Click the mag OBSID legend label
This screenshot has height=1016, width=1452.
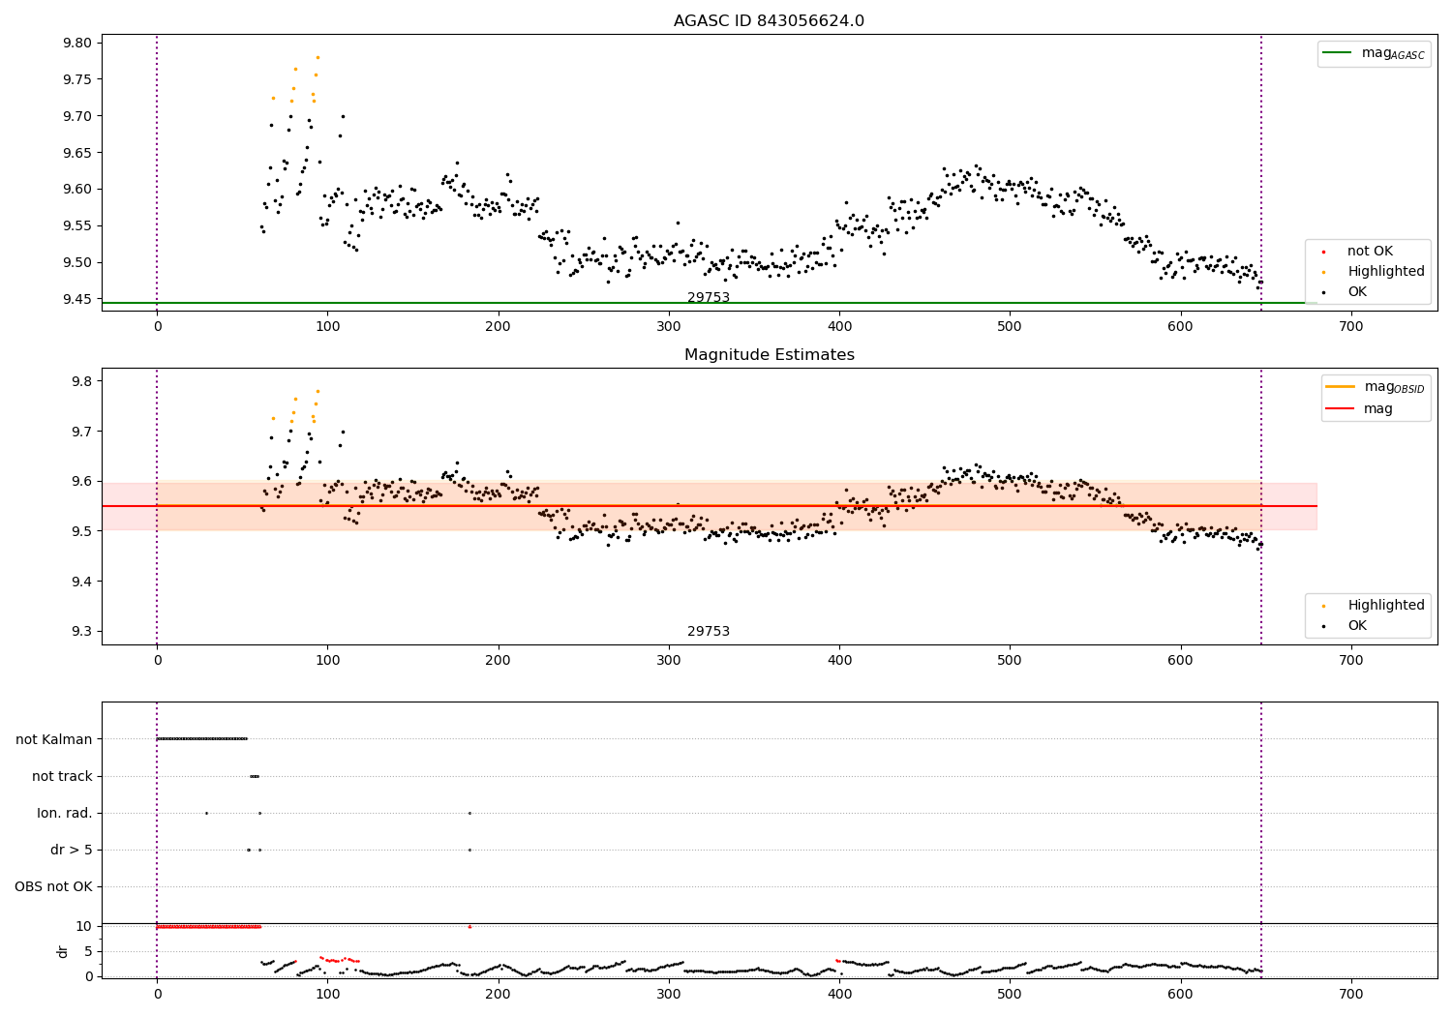pos(1394,387)
